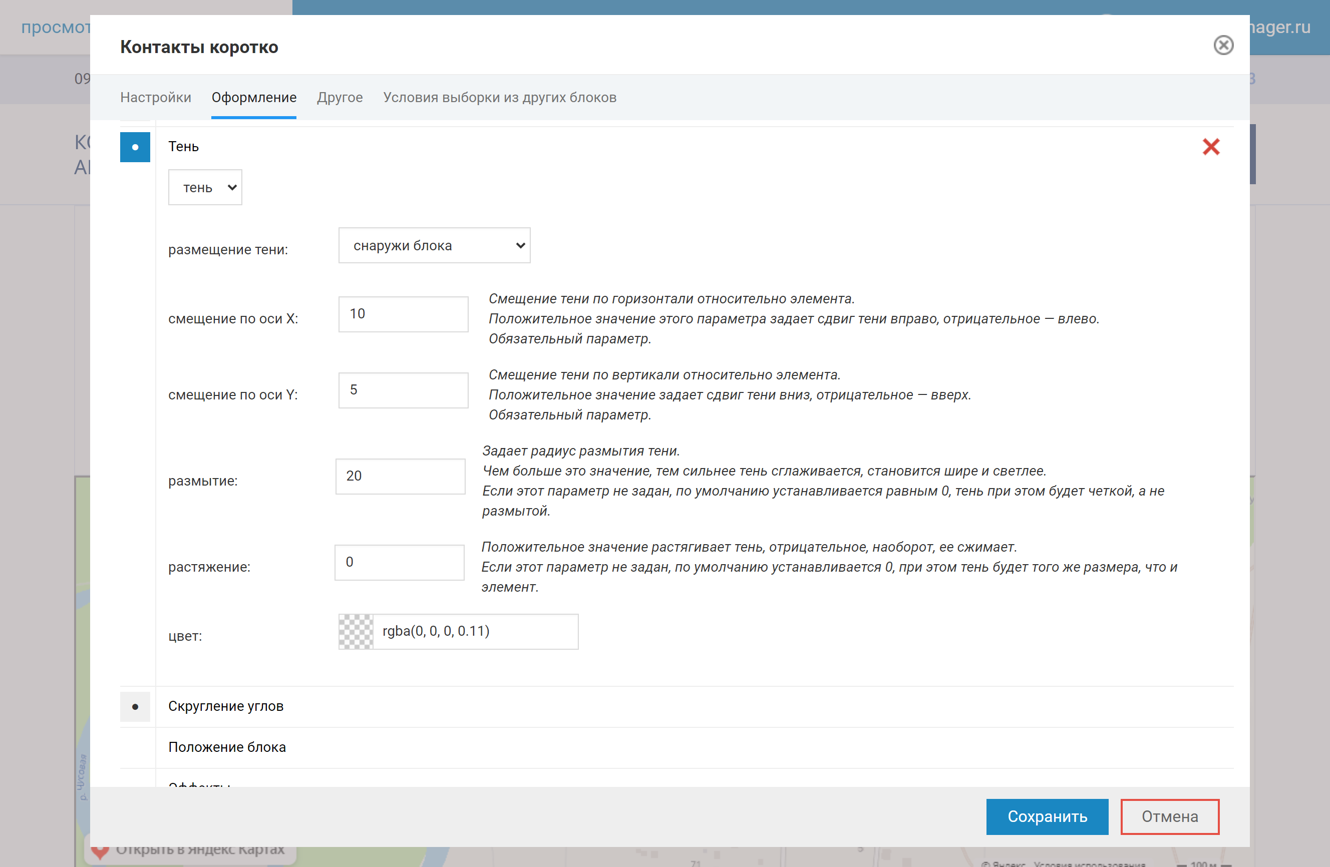Toggle the Скругление углов section marker

coord(135,707)
